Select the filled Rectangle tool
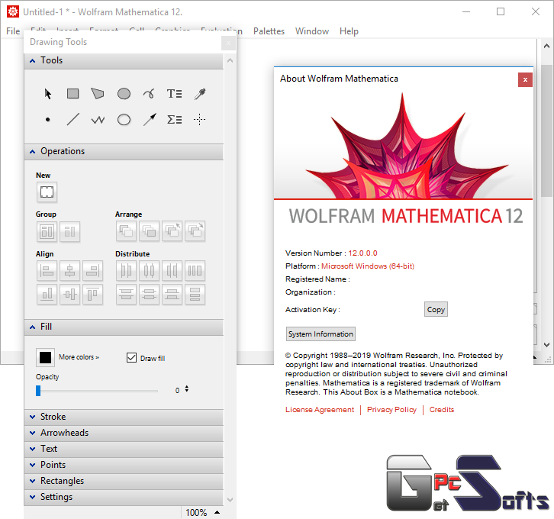The image size is (554, 519). 72,94
